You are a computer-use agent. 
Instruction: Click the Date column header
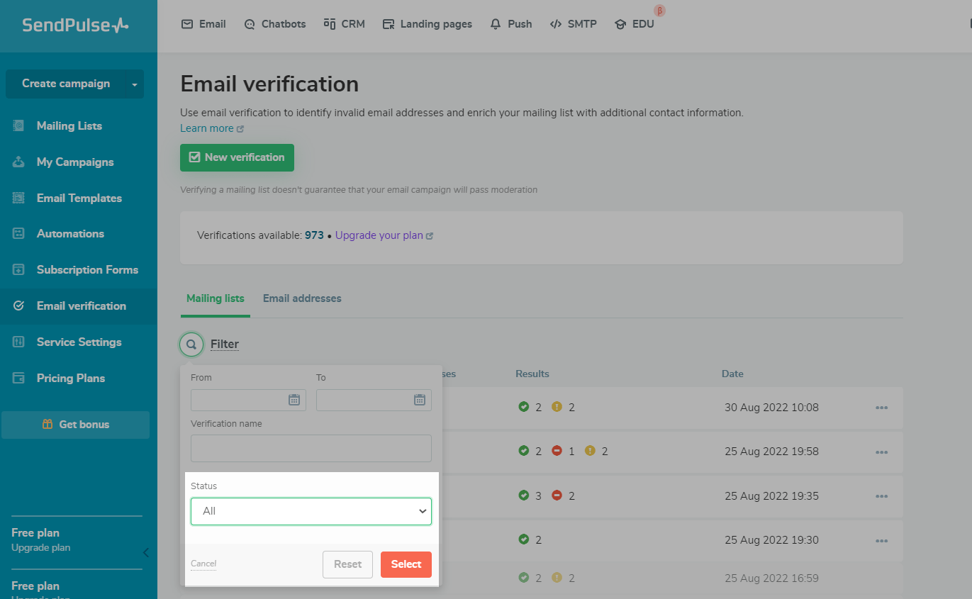click(732, 374)
